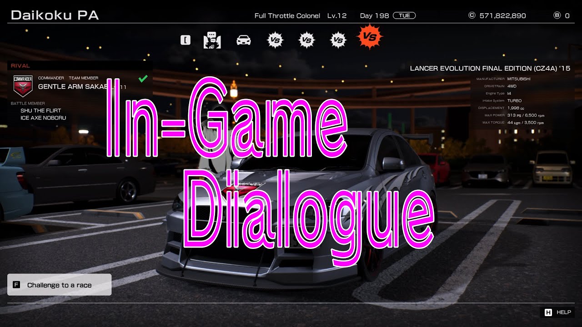Click the TURBO intake system value
This screenshot has height=327, width=582.
tap(515, 101)
